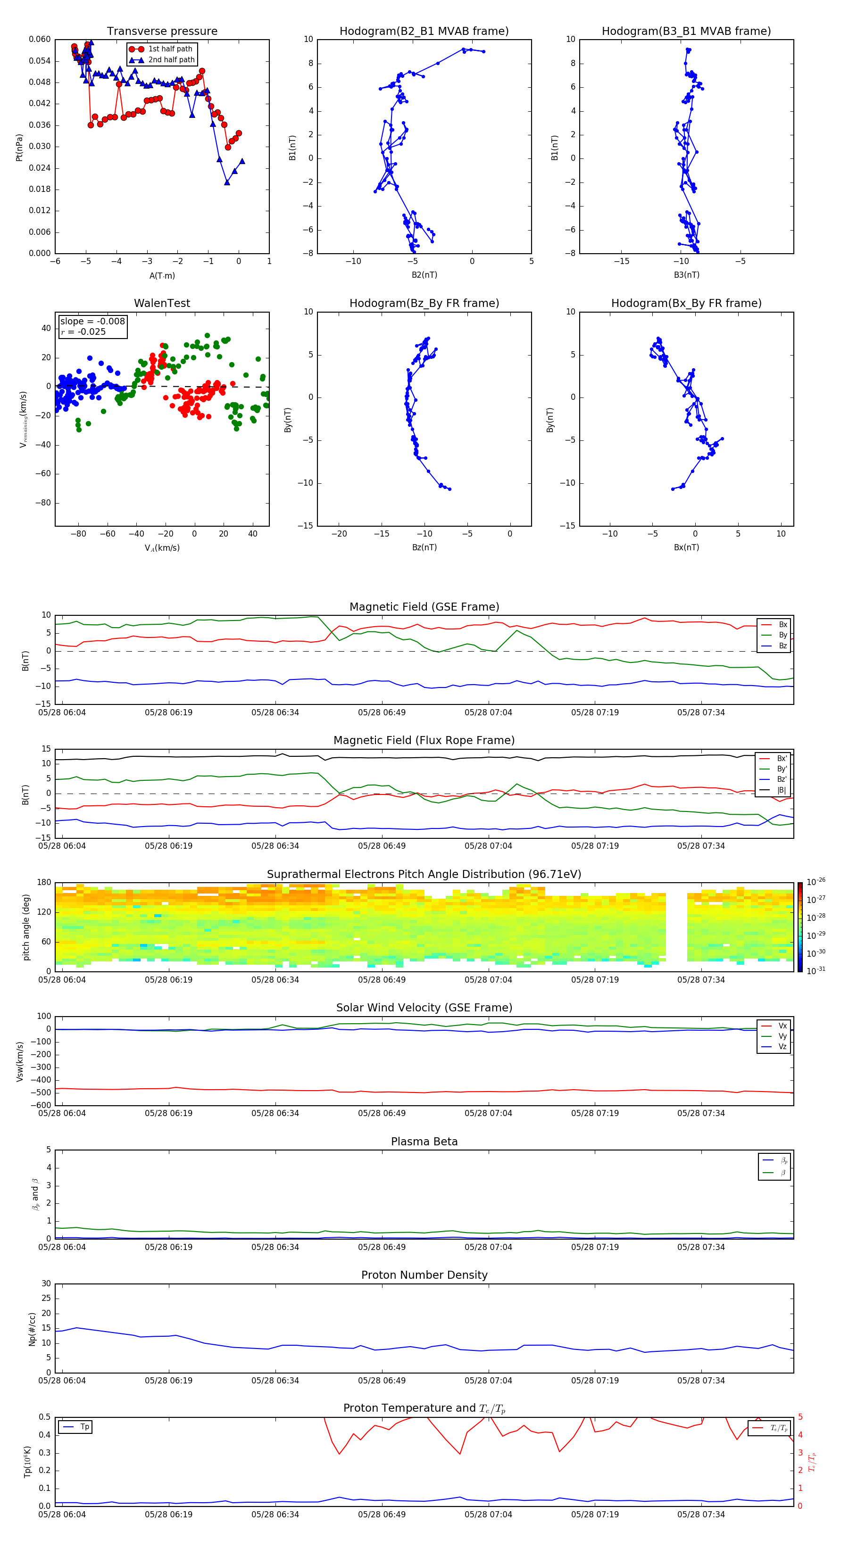Click the 'Magnetic Field (GSE Frame)' title
Screen dimensions: 849x1556
(424, 607)
